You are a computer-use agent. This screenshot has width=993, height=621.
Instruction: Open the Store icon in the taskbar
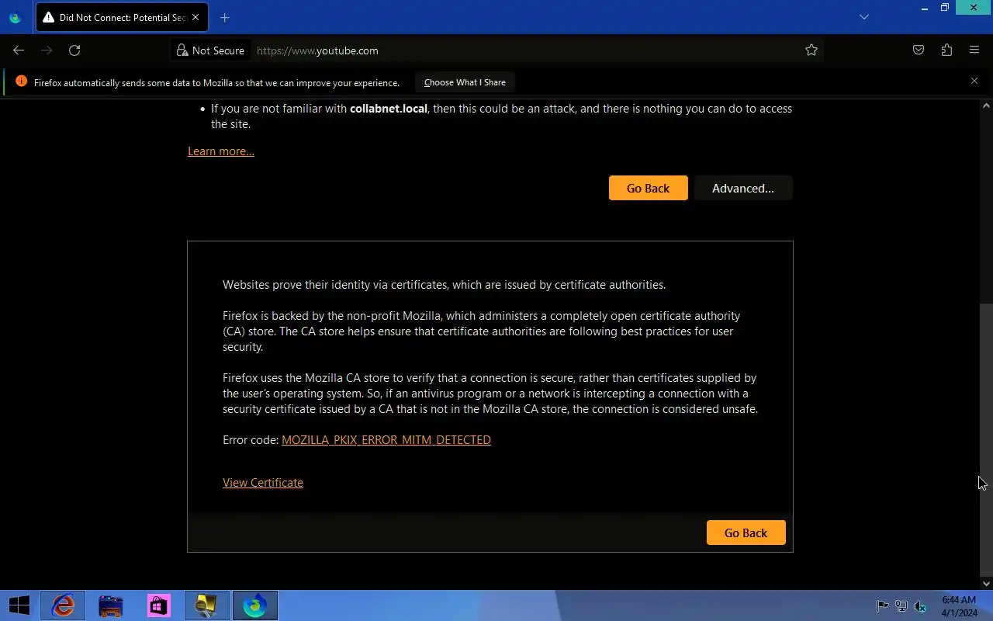[x=159, y=605]
